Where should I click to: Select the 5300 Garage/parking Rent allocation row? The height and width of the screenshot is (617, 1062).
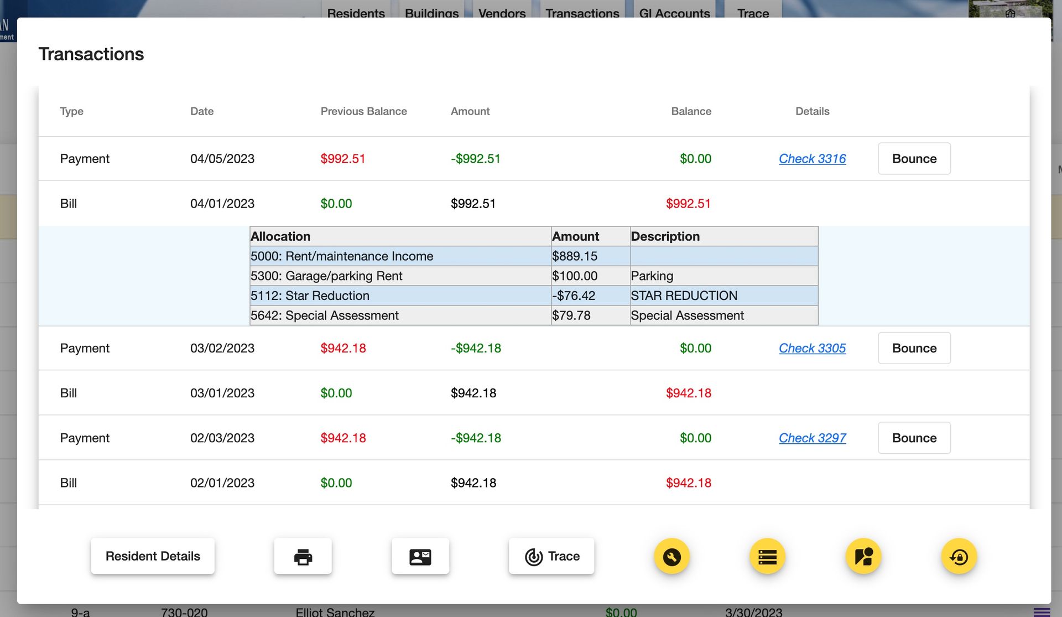point(400,276)
